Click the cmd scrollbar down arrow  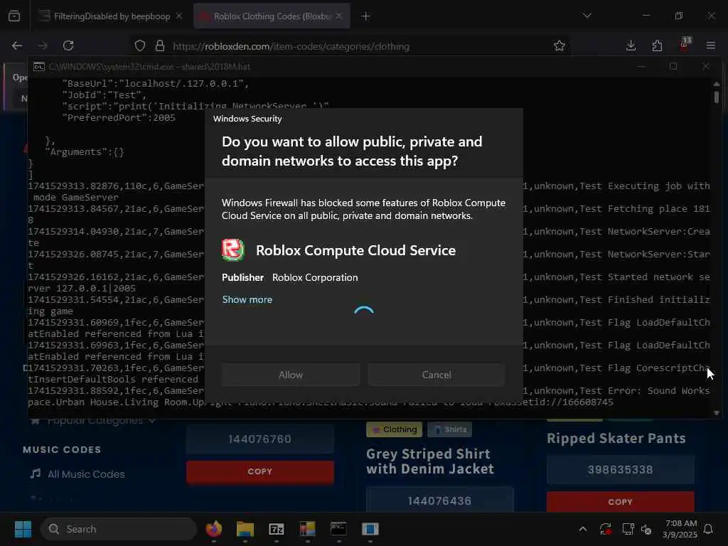click(x=717, y=412)
